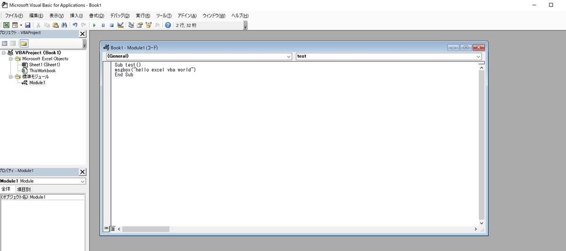Image resolution: width=566 pixels, height=251 pixels.
Task: Click the View Microsoft Excel toolbar icon
Action: coord(6,25)
